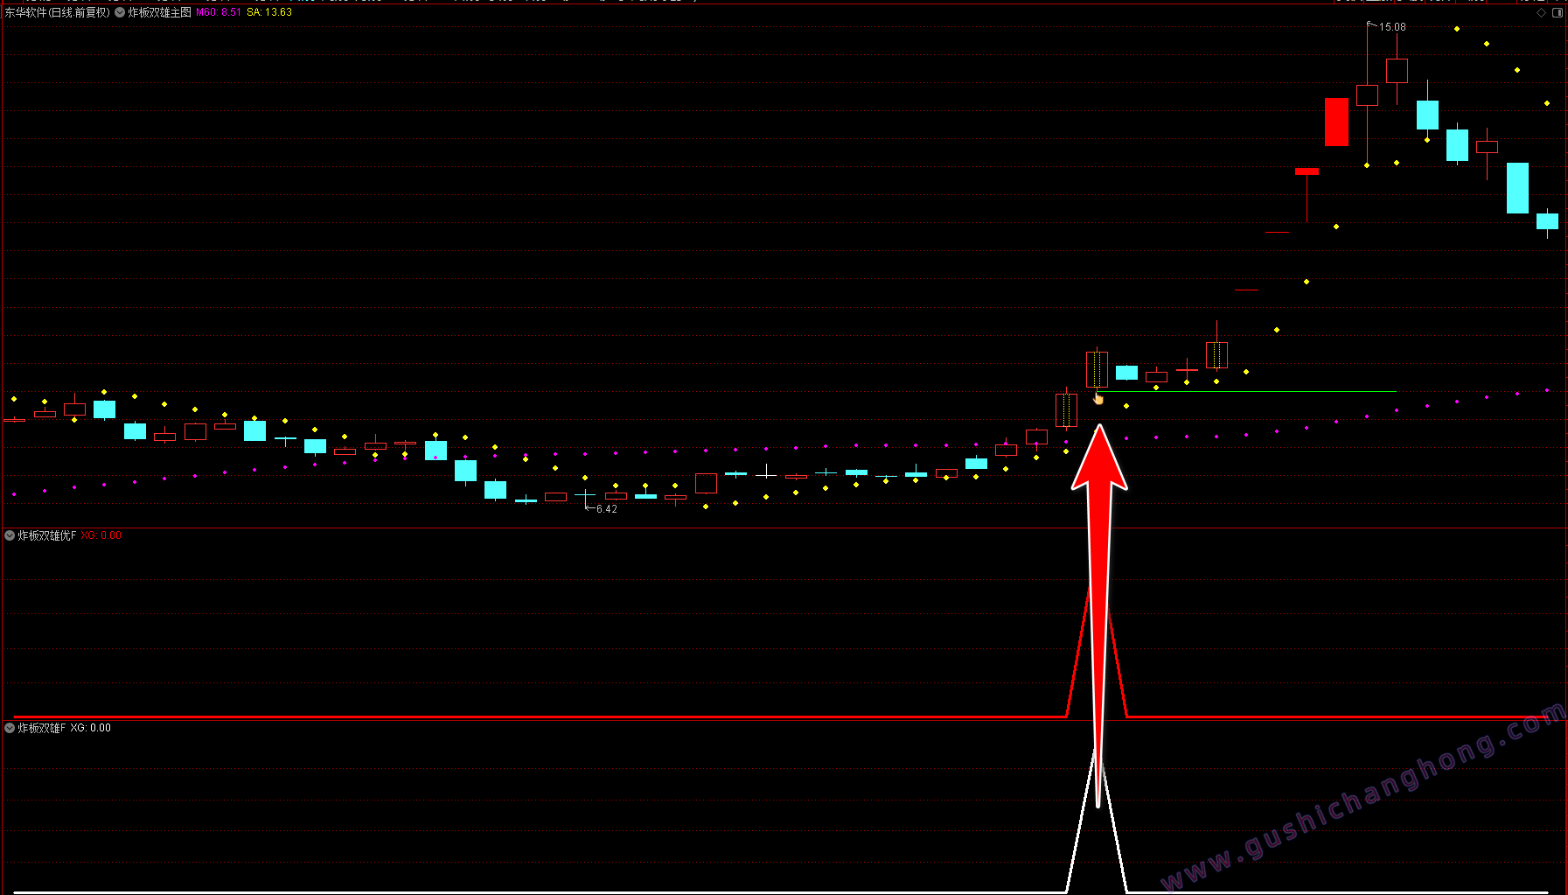
Task: Click the 炸板双雄F sub-chart label
Action: point(41,728)
